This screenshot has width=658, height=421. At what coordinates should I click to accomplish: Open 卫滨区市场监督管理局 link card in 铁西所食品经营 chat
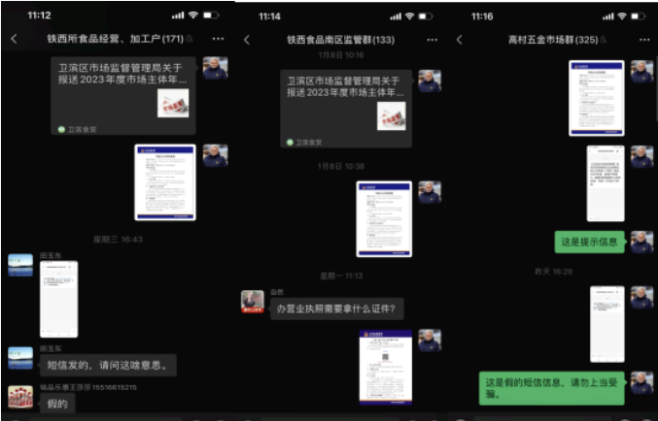[x=123, y=95]
